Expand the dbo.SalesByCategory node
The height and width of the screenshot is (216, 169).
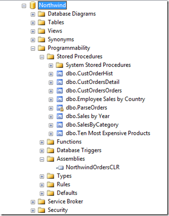click(51, 125)
